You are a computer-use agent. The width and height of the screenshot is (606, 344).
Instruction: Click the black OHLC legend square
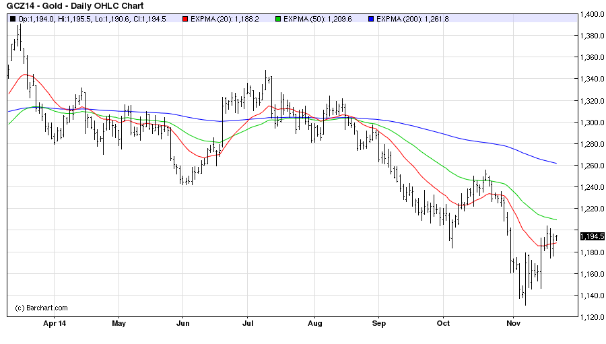pyautogui.click(x=13, y=19)
